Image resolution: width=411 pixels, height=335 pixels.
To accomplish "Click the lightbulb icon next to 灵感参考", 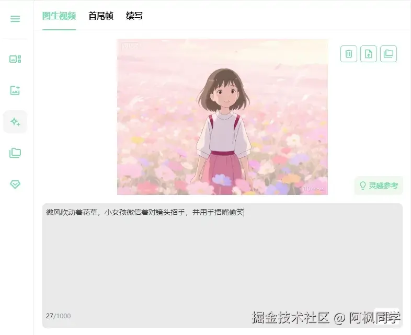I will 363,186.
